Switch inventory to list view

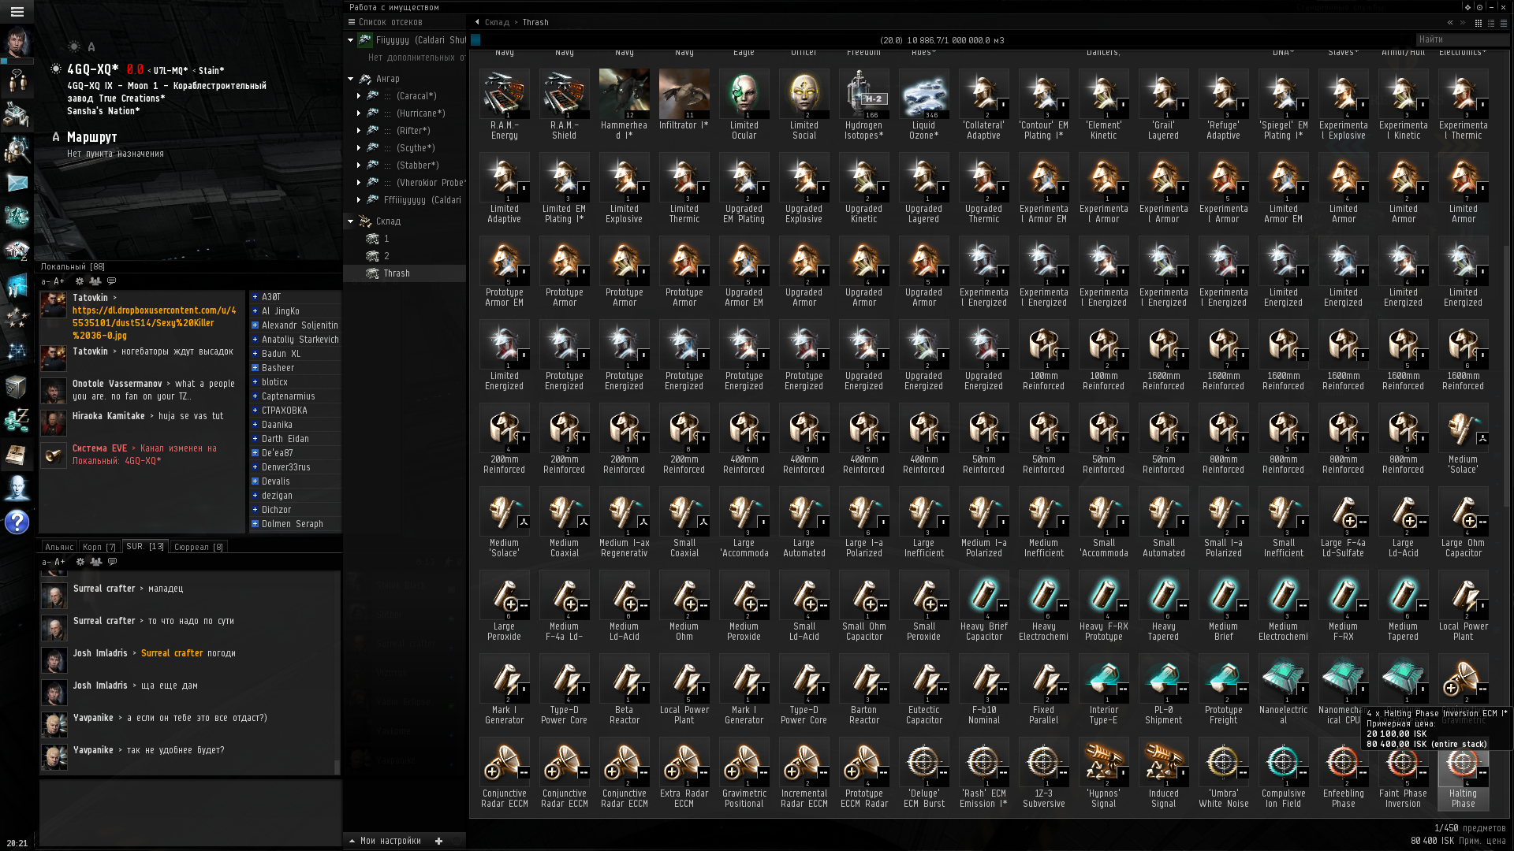(x=1504, y=23)
